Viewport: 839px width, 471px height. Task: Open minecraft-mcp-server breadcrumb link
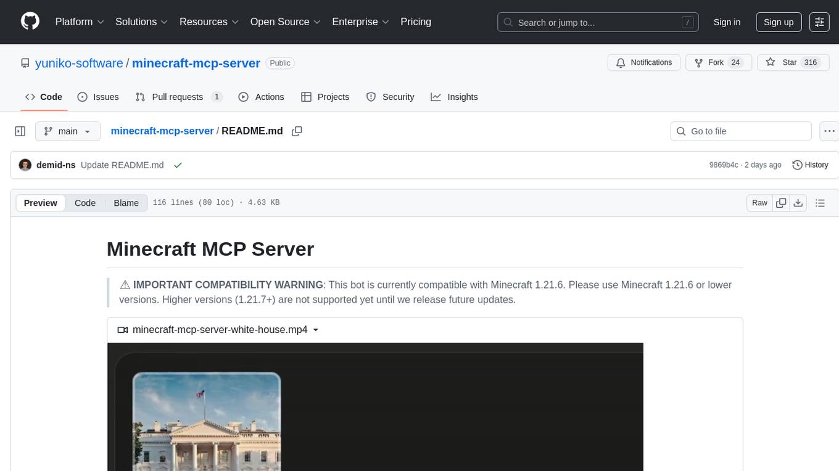162,131
